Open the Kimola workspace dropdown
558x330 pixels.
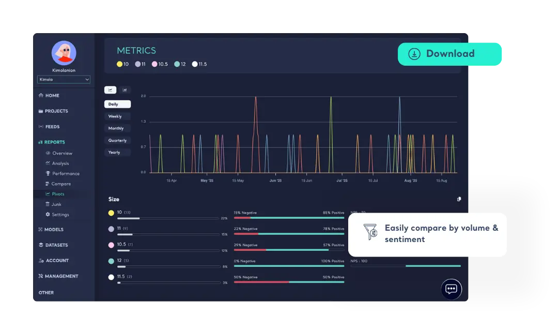tap(64, 80)
